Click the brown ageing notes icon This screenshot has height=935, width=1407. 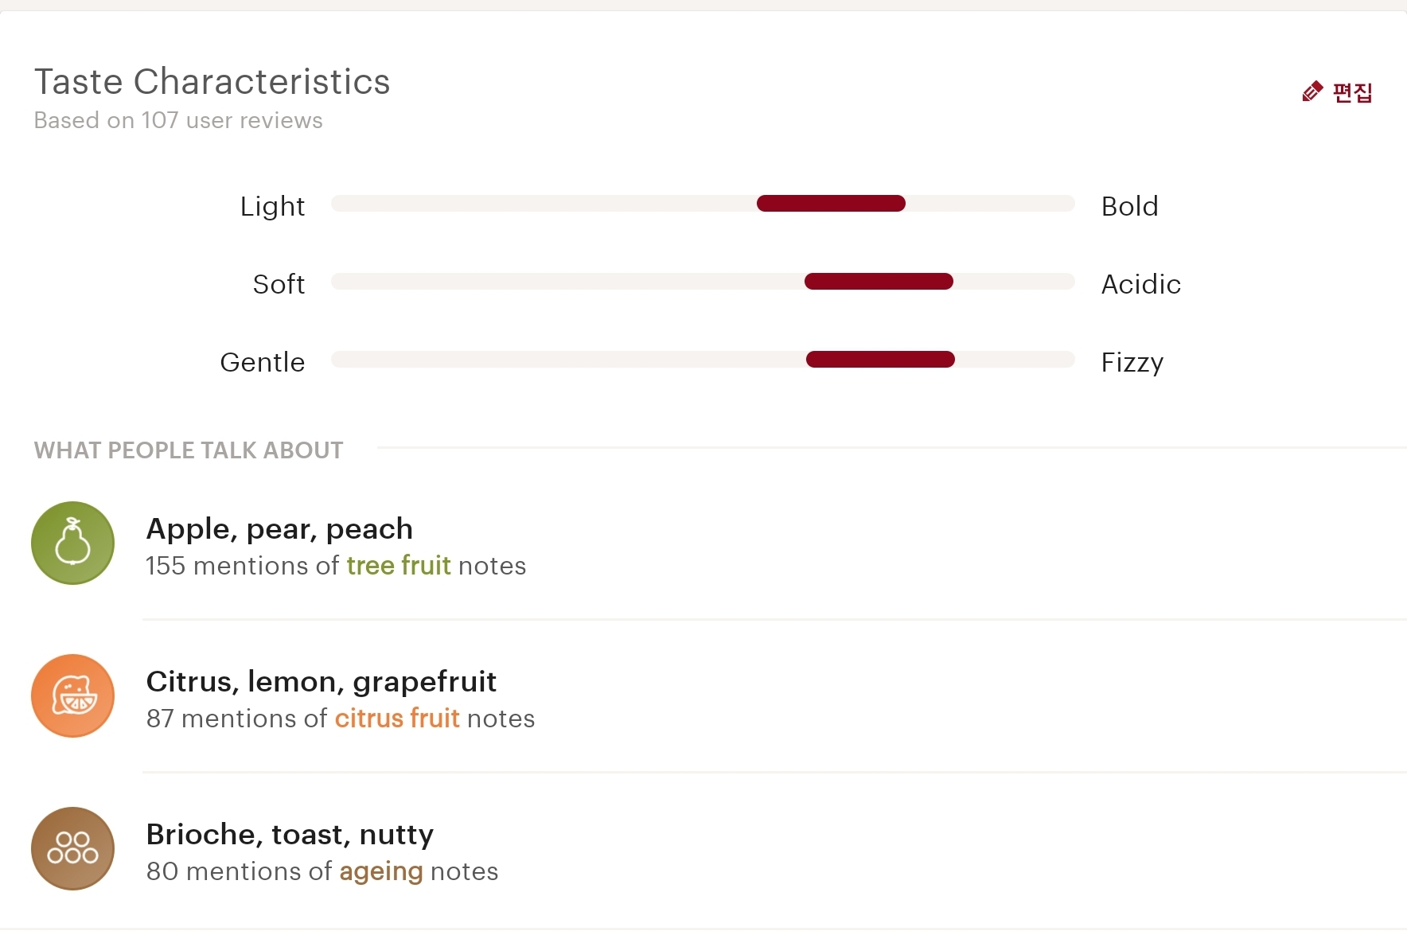72,849
